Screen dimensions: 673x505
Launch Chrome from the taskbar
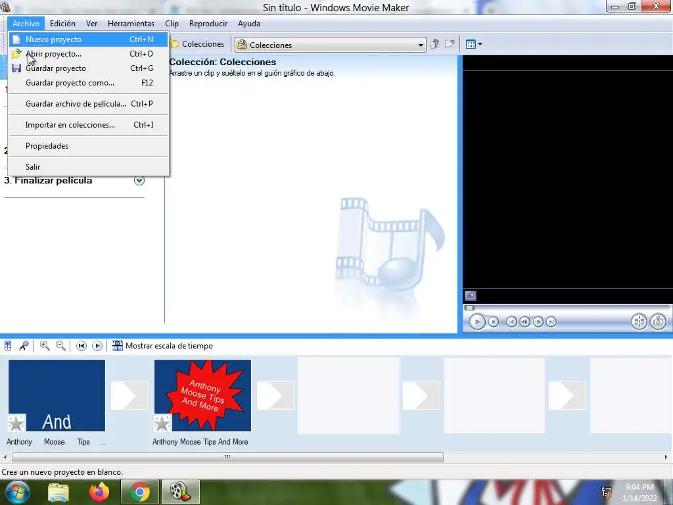coord(139,492)
